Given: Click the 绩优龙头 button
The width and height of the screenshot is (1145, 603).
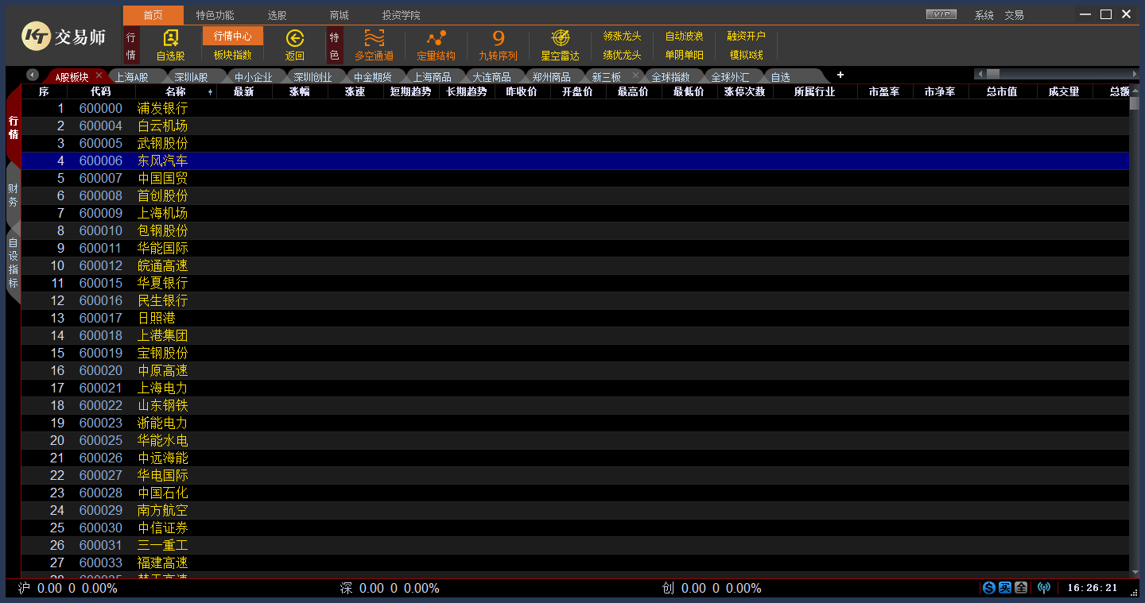Looking at the screenshot, I should 622,55.
